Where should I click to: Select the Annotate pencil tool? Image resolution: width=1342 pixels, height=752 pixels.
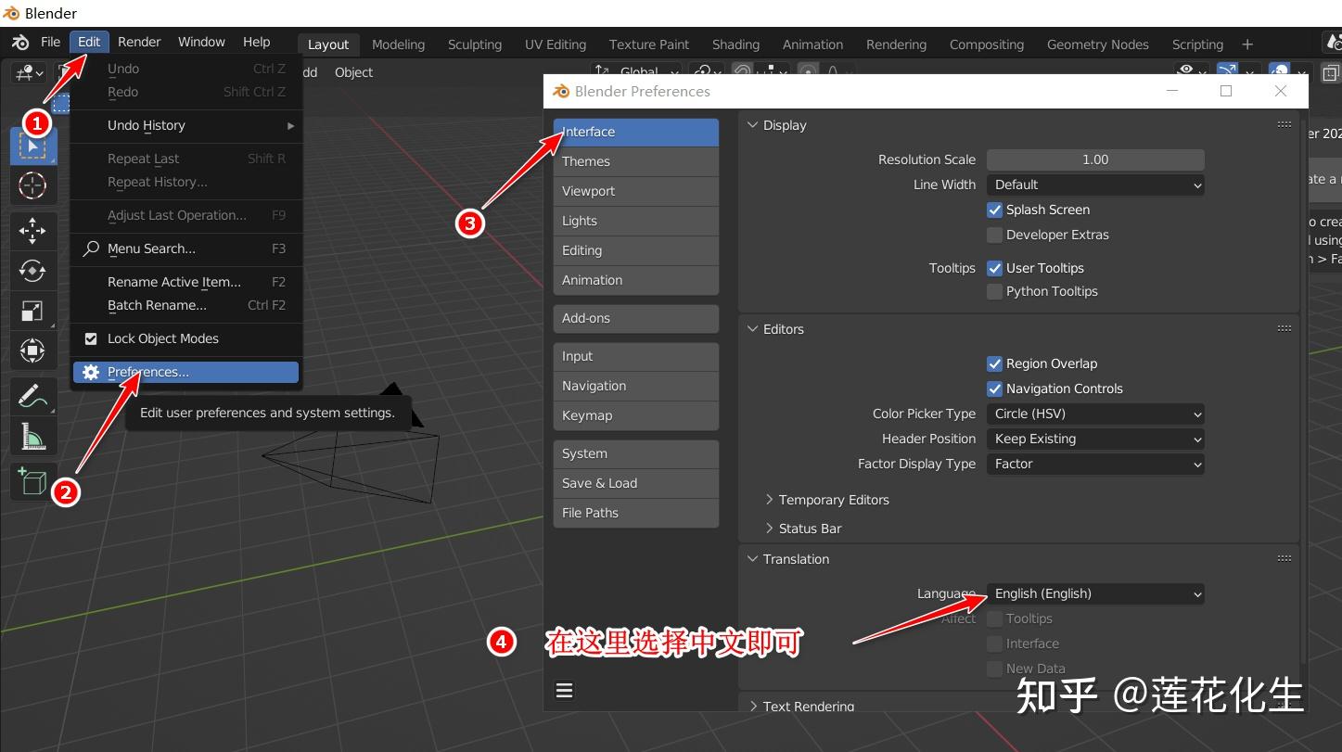(x=33, y=397)
